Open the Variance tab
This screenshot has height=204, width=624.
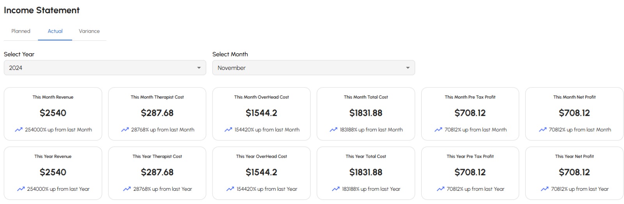89,31
